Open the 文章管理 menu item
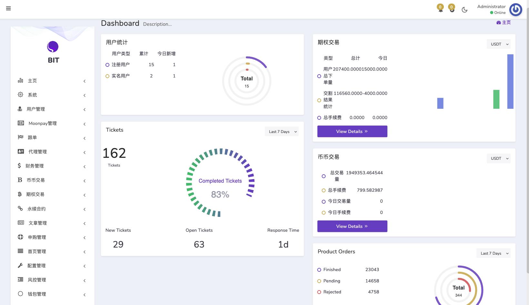The height and width of the screenshot is (305, 529). [x=37, y=223]
